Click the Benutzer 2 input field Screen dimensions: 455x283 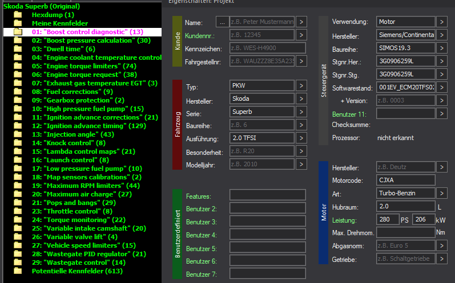268,208
